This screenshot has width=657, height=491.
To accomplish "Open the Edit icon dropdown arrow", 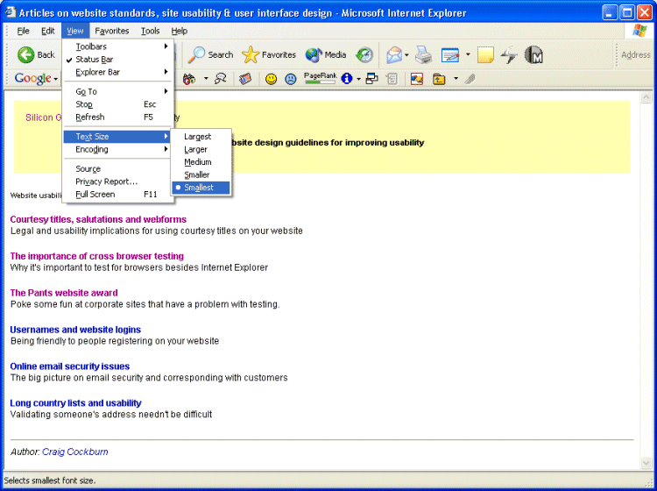I will [x=468, y=55].
